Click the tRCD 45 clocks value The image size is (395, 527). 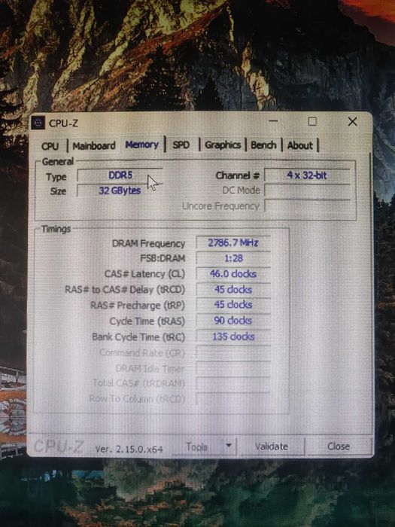(x=233, y=289)
